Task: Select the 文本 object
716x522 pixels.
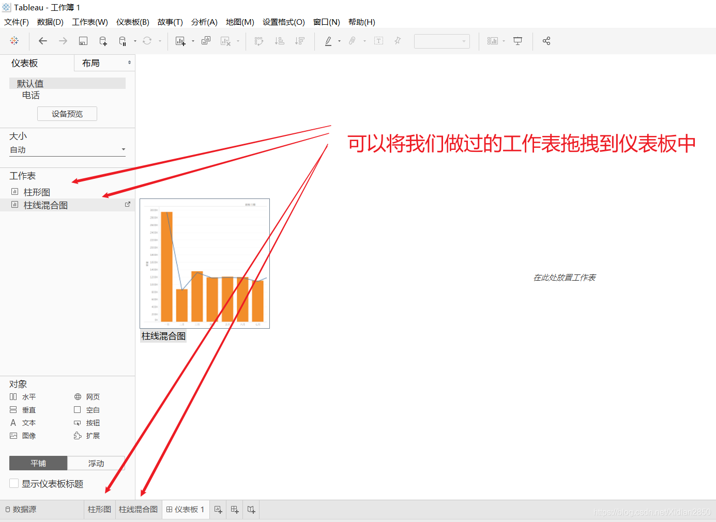Action: pos(23,423)
